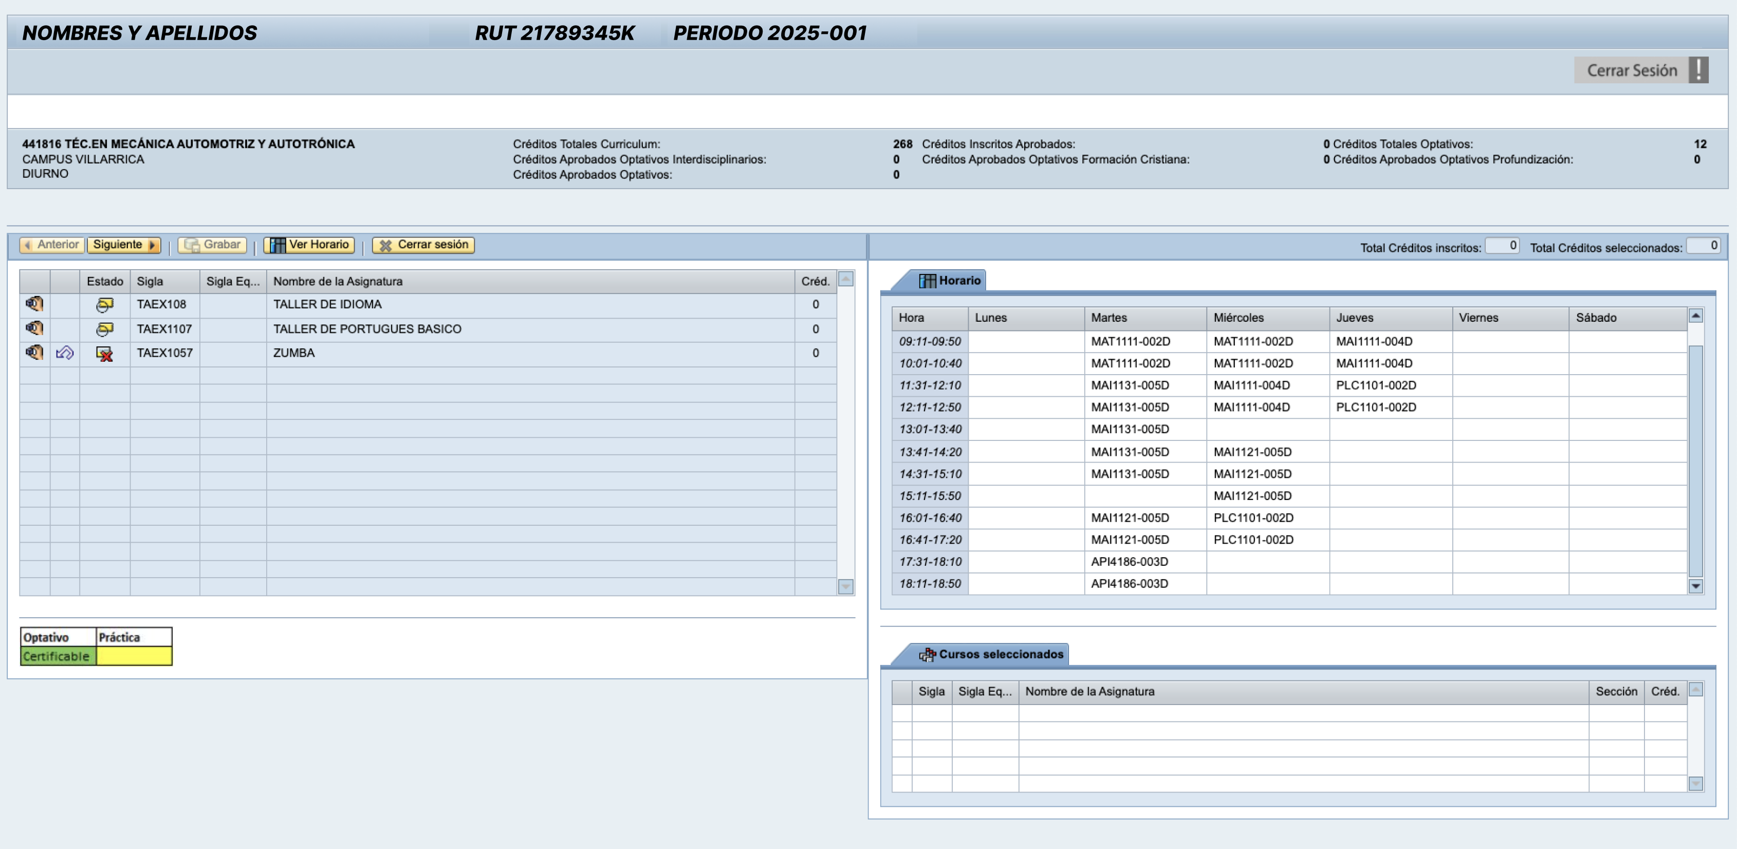Image resolution: width=1737 pixels, height=849 pixels.
Task: Click the ZUMBA course name
Action: pyautogui.click(x=294, y=353)
